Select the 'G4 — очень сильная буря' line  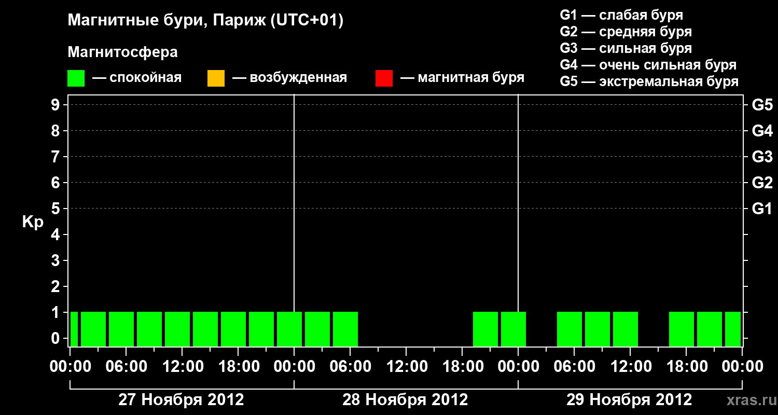[648, 65]
